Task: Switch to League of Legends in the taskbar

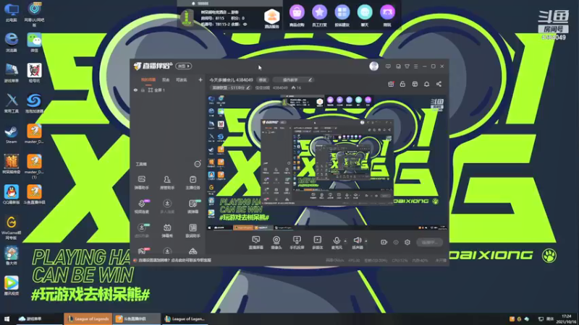Action: point(88,318)
